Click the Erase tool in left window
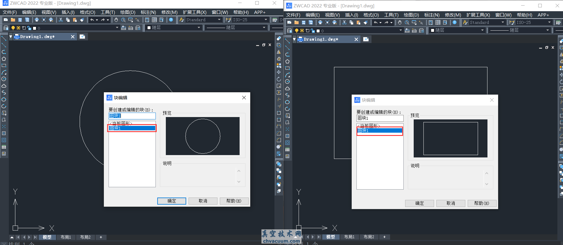563x245 pixels. 279,38
